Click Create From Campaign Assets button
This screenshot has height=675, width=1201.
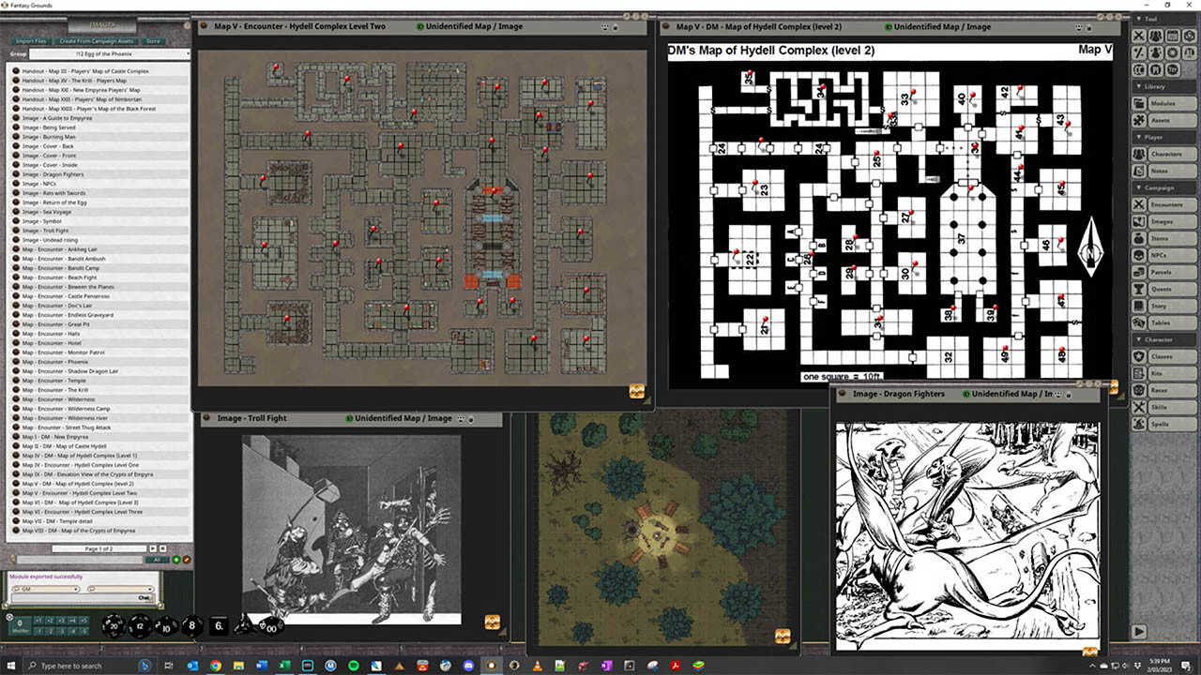(97, 41)
